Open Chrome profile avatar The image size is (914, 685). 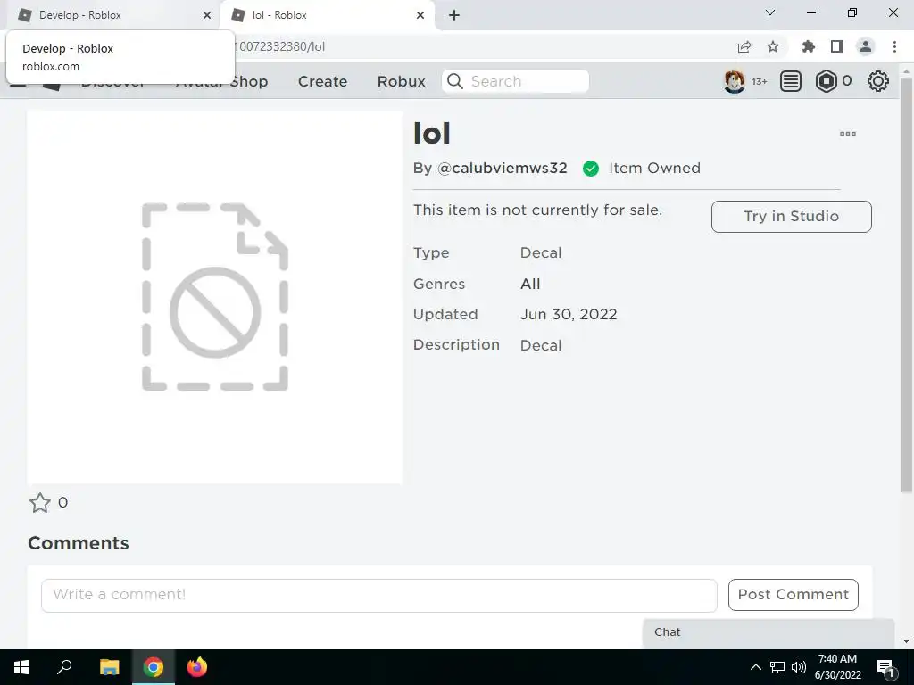tap(866, 46)
